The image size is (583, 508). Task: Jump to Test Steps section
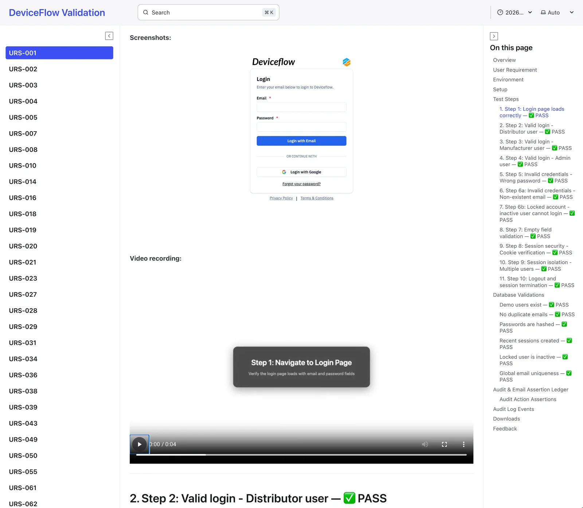[506, 99]
